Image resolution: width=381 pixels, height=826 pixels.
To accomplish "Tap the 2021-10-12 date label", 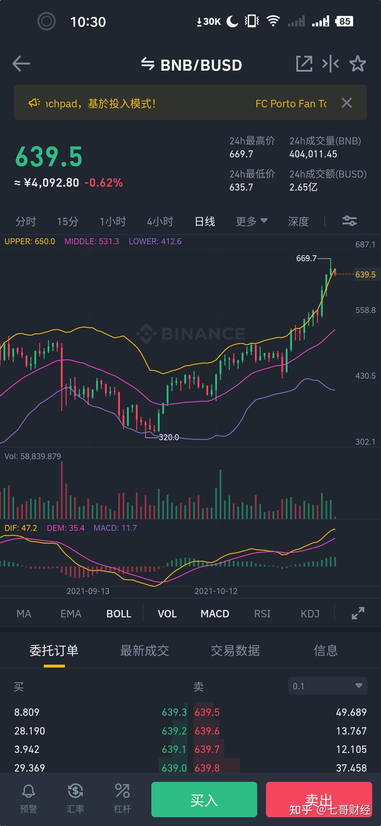I will [x=216, y=591].
